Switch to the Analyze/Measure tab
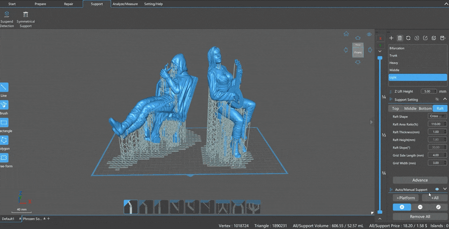The image size is (449, 229). pos(125,4)
